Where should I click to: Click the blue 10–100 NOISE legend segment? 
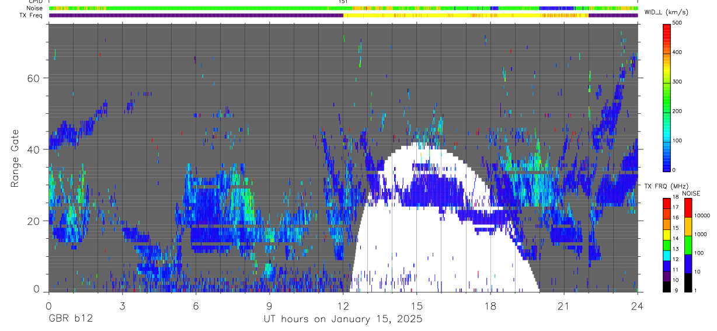688,264
